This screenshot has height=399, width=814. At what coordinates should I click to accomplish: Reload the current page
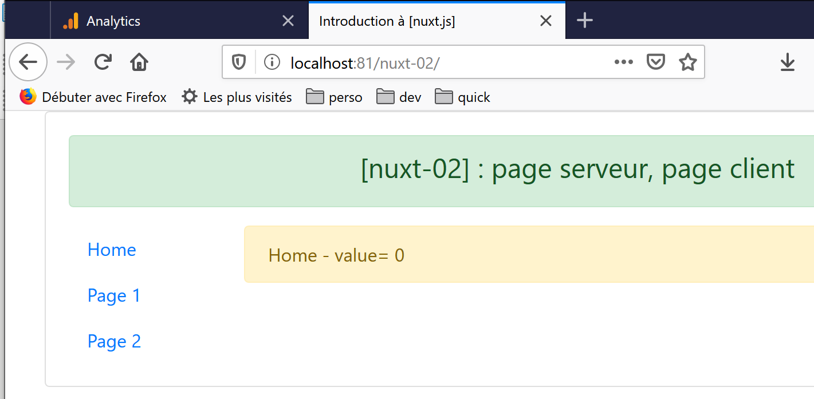[x=103, y=62]
